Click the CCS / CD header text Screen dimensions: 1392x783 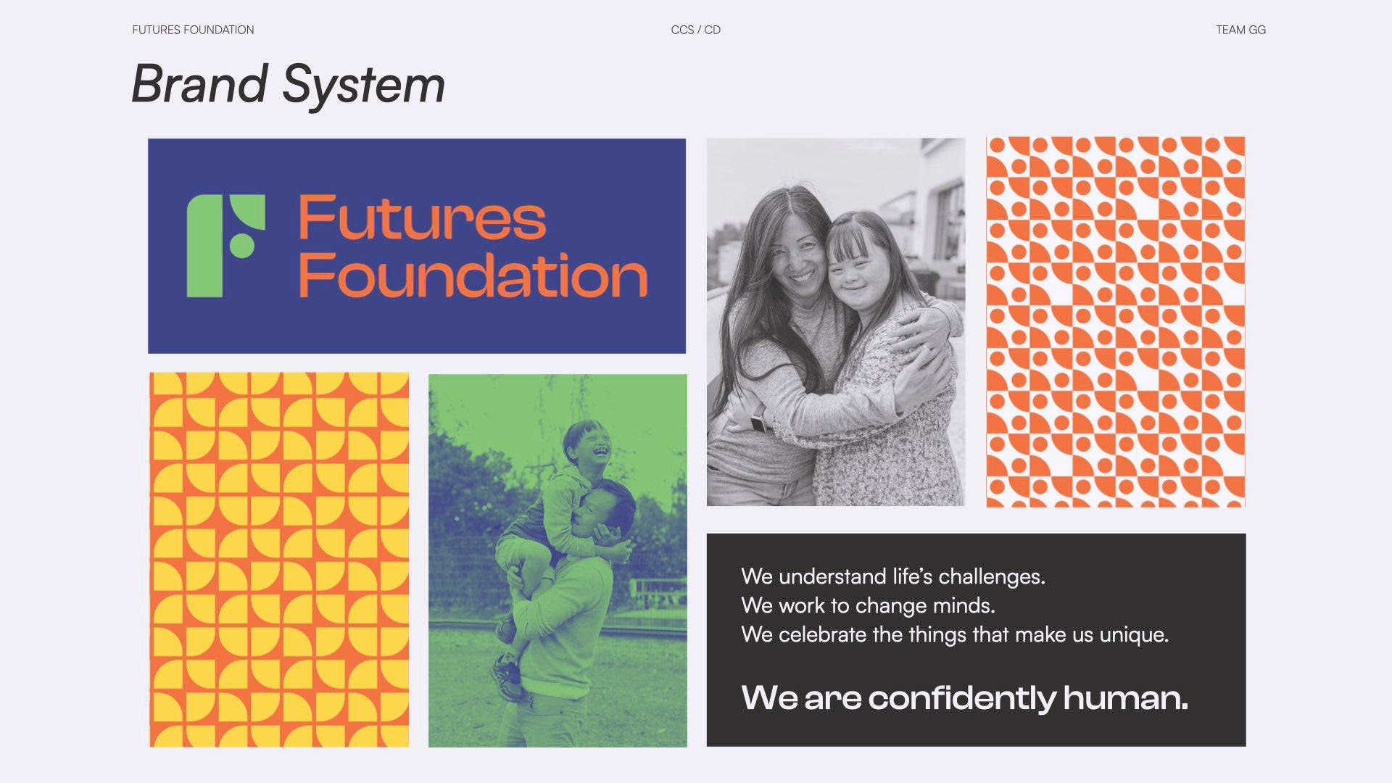pyautogui.click(x=695, y=30)
